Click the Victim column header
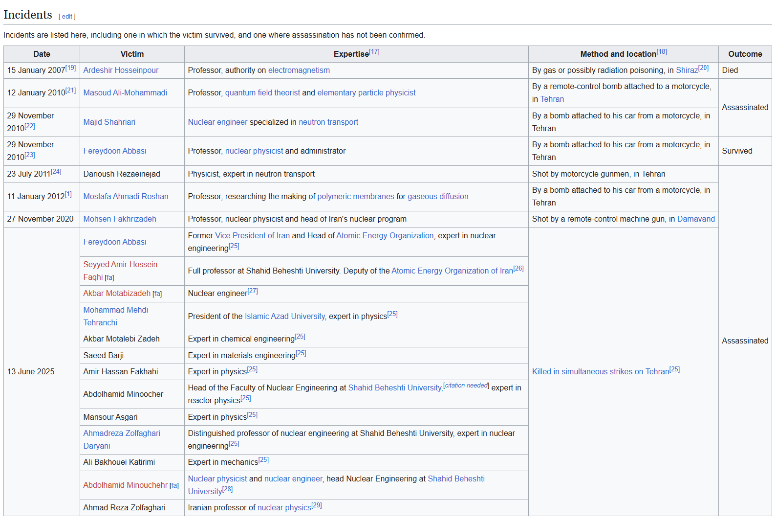777x524 pixels. click(x=132, y=54)
